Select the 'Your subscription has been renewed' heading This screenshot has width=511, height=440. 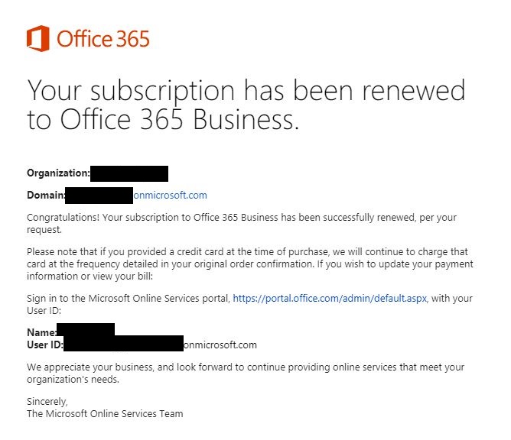tap(246, 90)
